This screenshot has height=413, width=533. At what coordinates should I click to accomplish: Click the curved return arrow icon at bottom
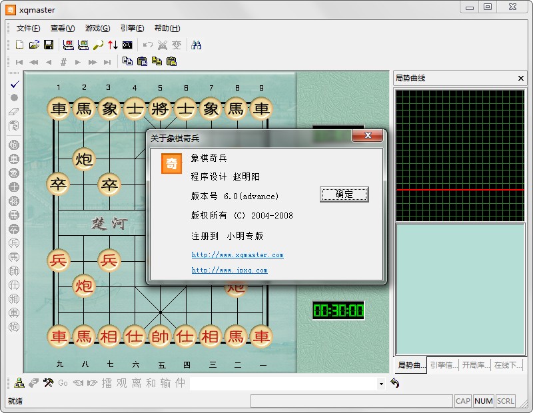(395, 383)
